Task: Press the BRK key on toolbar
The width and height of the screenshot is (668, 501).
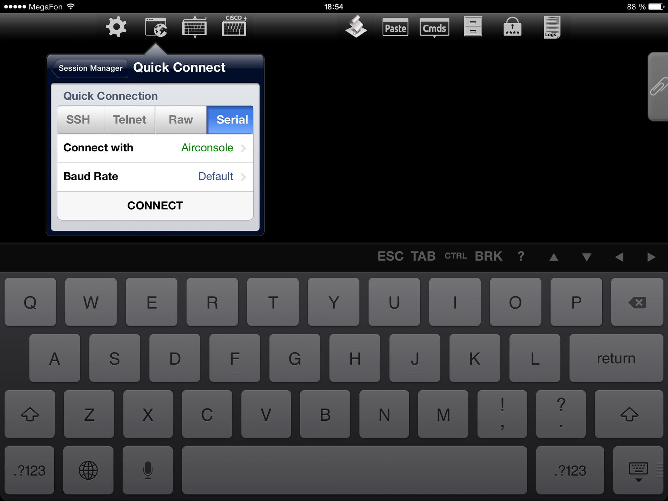Action: (x=488, y=256)
